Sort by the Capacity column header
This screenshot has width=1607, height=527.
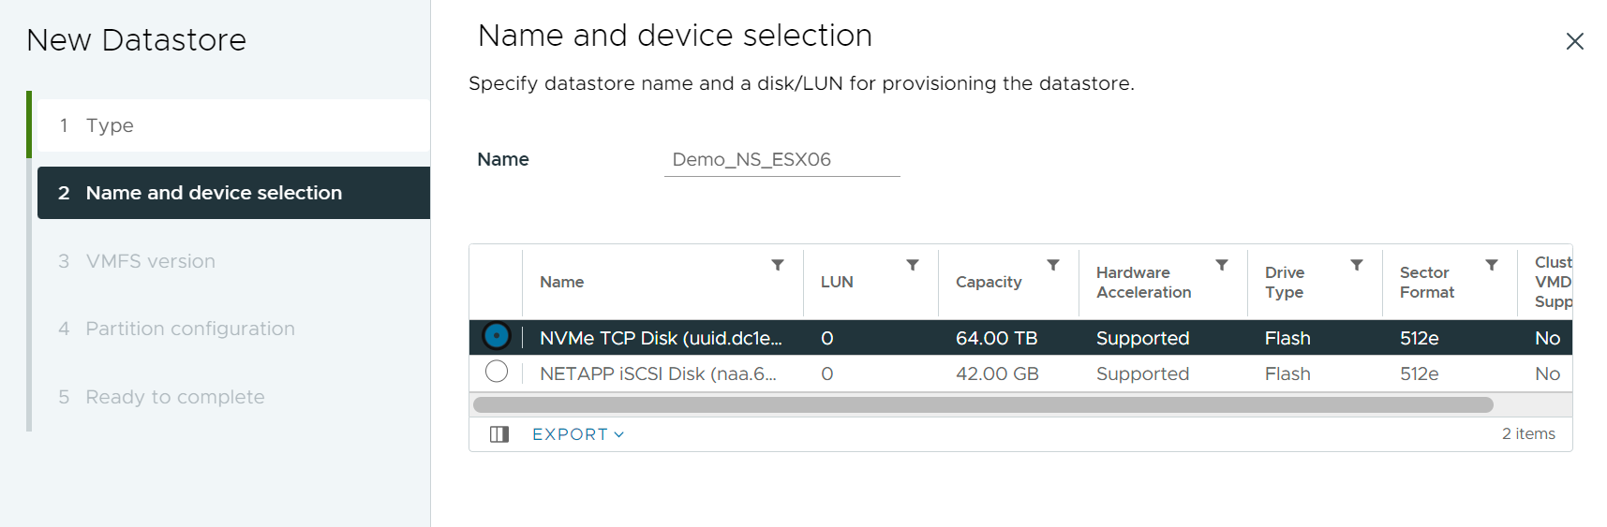[989, 282]
